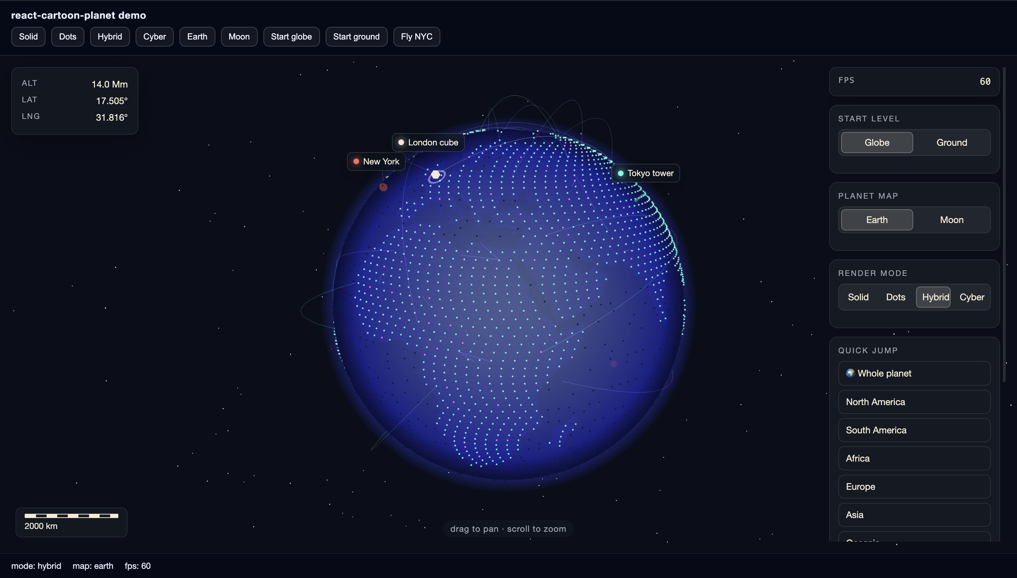Jump to Whole planet view
Viewport: 1017px width, 578px height.
[914, 373]
